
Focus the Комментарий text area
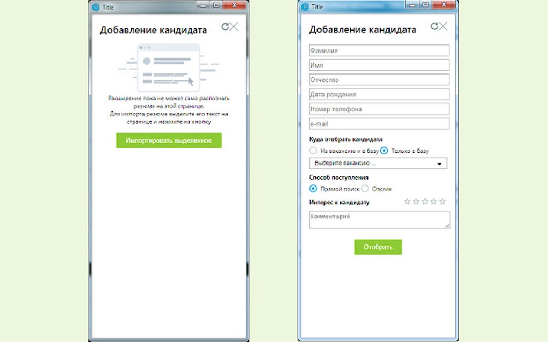379,220
